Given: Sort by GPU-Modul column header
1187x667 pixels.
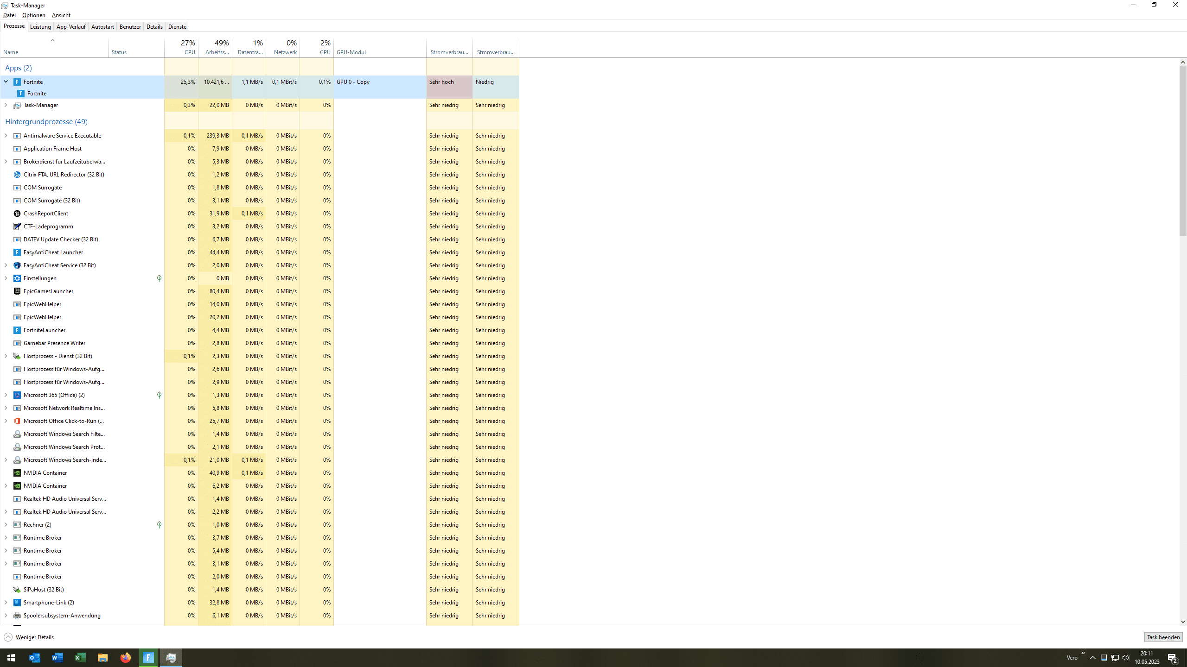Looking at the screenshot, I should (x=380, y=47).
